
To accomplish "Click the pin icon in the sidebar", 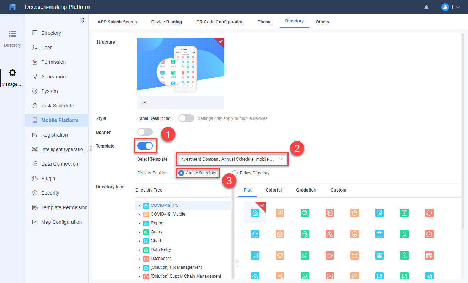I will click(x=82, y=21).
